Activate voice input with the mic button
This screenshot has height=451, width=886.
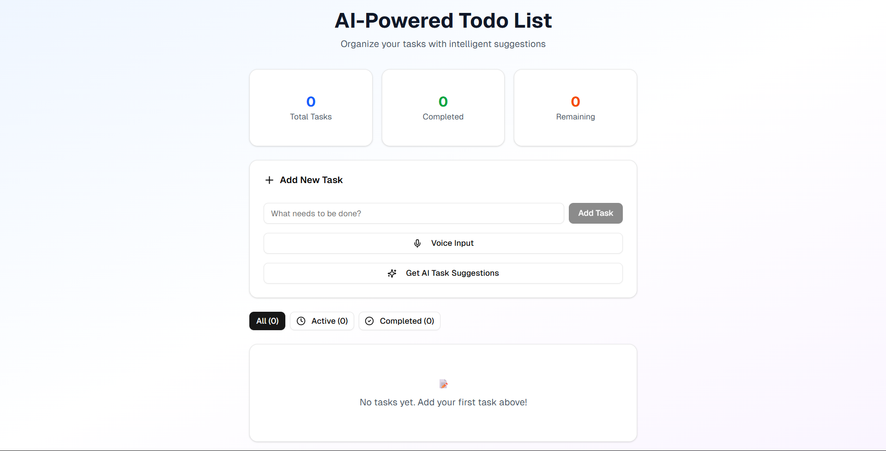pos(443,243)
